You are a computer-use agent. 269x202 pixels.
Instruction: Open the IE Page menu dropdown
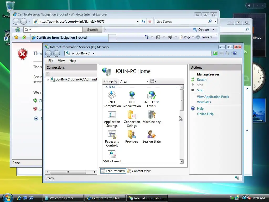pyautogui.click(x=193, y=37)
